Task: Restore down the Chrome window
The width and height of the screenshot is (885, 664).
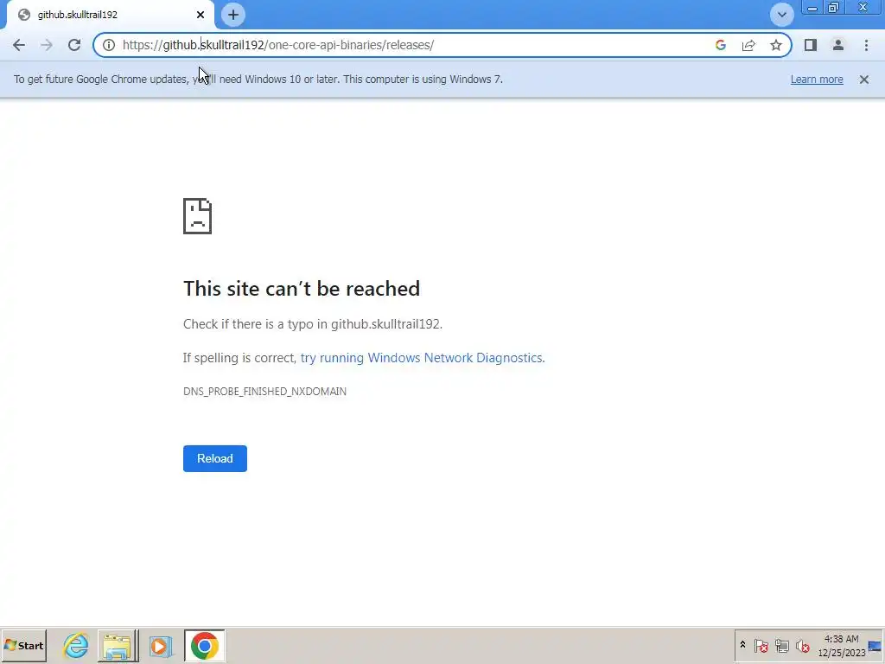Action: (834, 8)
